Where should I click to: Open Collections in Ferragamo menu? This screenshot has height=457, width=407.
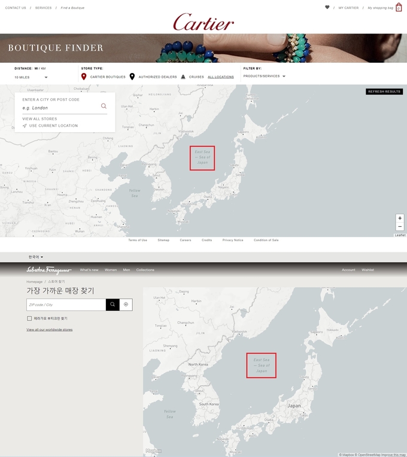(x=145, y=270)
